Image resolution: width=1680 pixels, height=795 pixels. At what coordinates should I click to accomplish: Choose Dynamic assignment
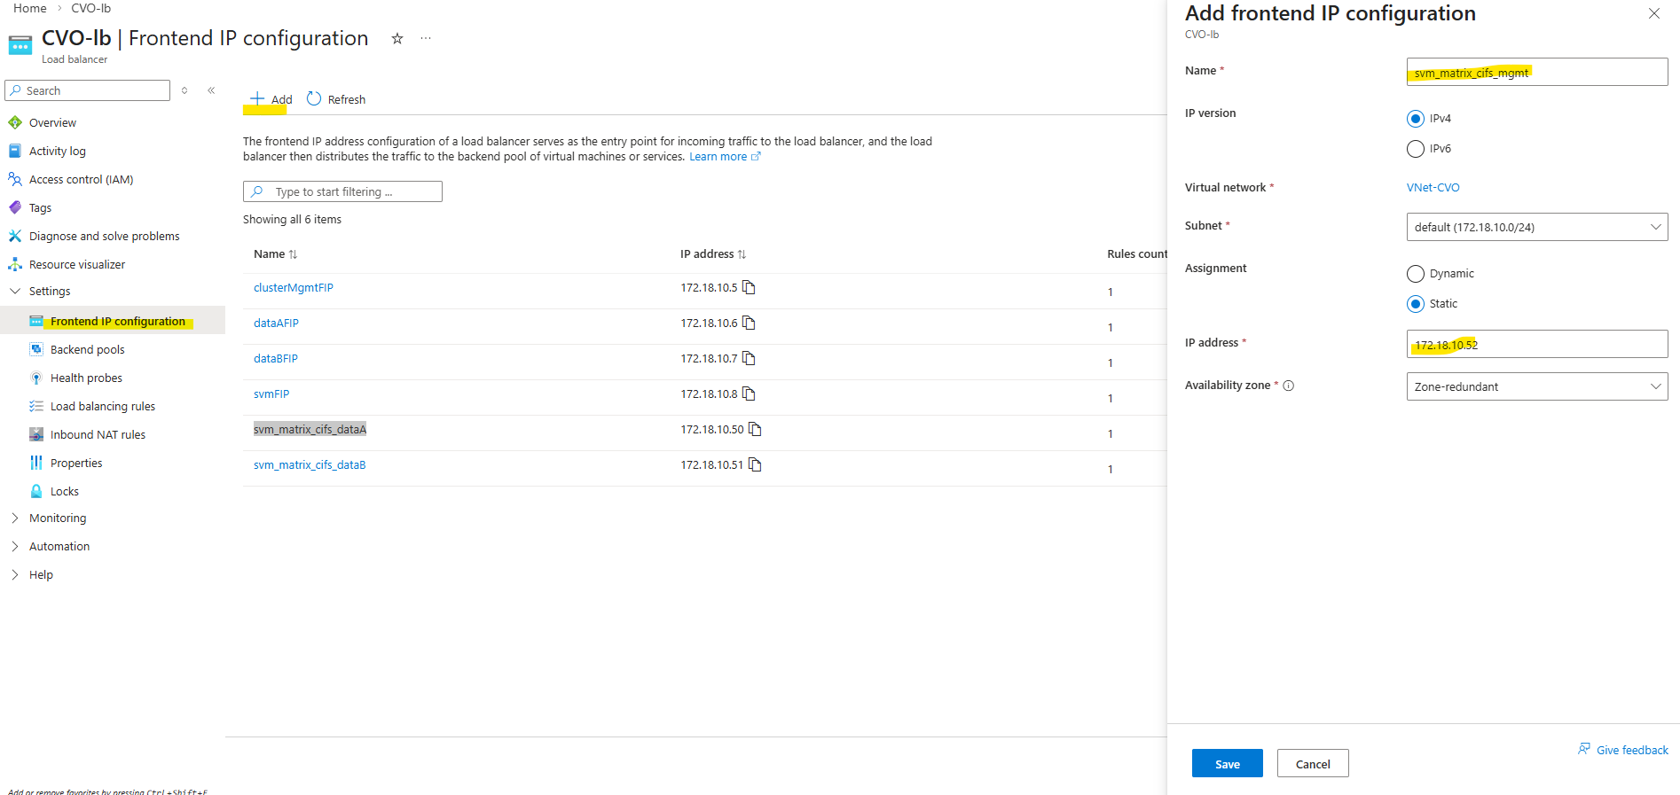(x=1416, y=274)
